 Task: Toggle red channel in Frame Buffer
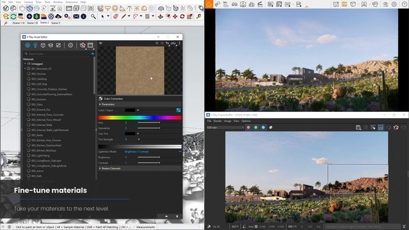[x=249, y=128]
